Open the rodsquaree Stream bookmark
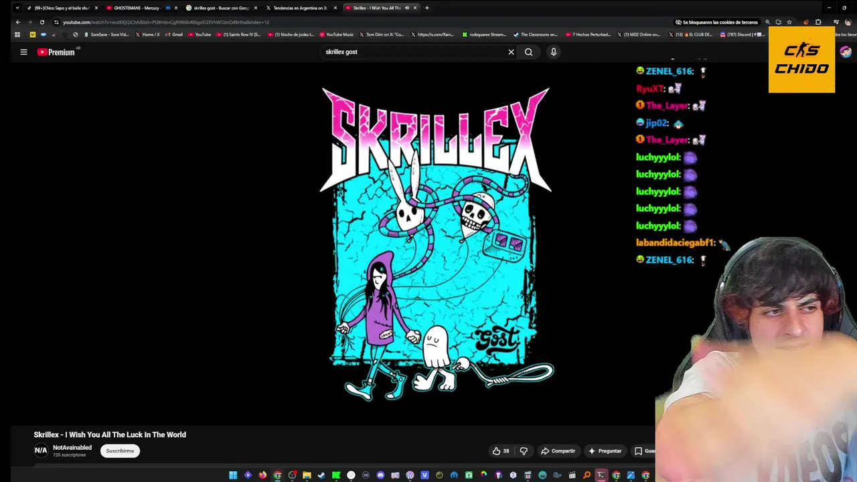Screen dimensions: 857x482 484,34
